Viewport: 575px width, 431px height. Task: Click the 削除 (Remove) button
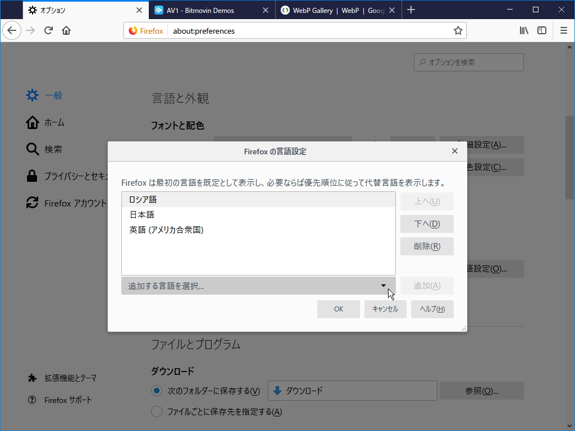click(x=427, y=246)
